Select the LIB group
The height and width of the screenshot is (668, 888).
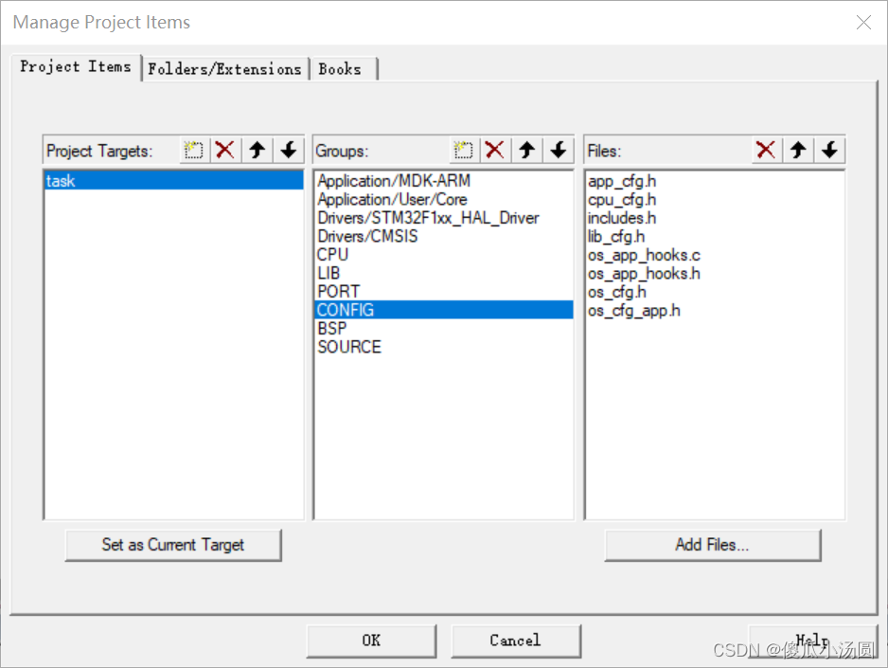[x=444, y=273]
